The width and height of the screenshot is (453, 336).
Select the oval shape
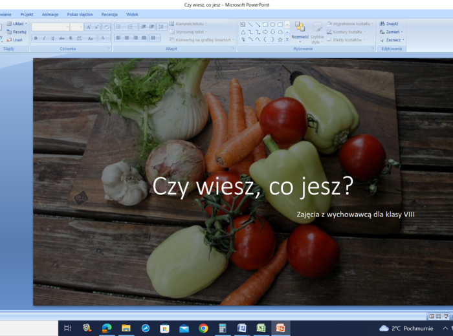pos(272,25)
